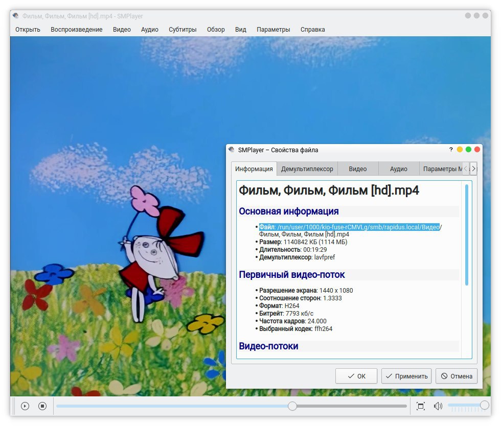
Task: Click the Битрейт: 7793 кб/с line
Action: click(286, 313)
